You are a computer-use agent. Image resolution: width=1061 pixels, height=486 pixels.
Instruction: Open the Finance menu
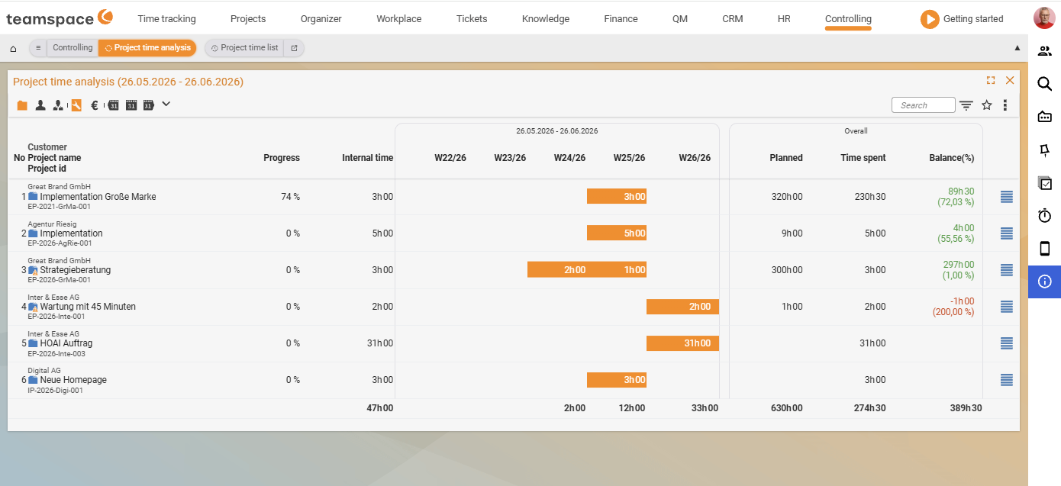click(x=621, y=19)
